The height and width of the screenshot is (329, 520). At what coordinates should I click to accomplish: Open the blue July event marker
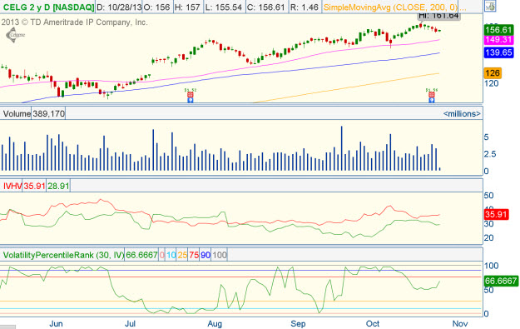click(191, 100)
